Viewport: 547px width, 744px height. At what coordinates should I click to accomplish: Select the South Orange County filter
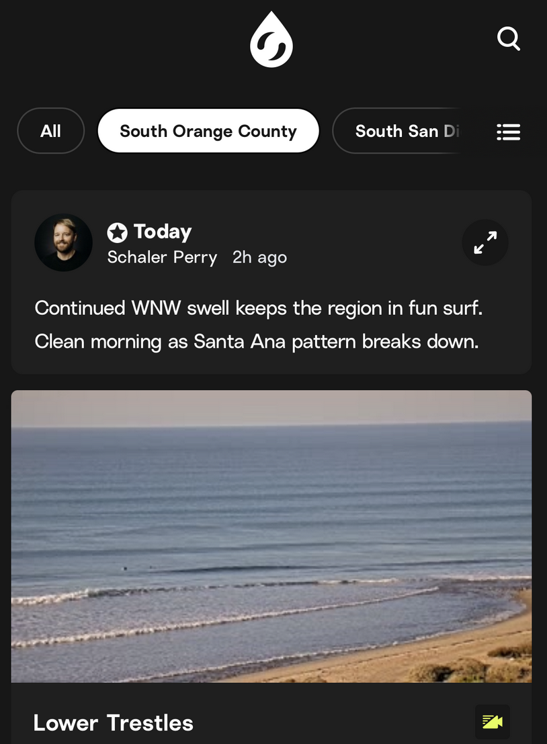[x=208, y=131]
